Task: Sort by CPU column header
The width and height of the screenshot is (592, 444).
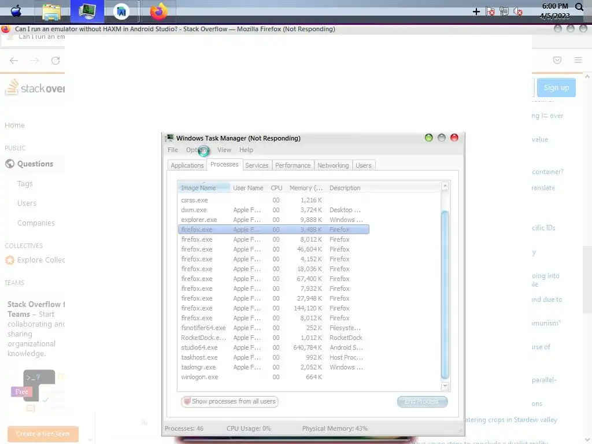Action: (276, 188)
